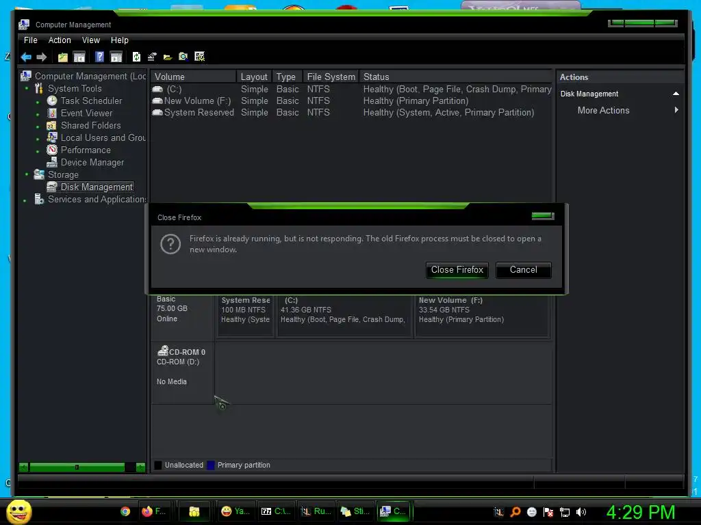Select the System Reserved volume row
Image resolution: width=701 pixels, height=525 pixels.
351,113
